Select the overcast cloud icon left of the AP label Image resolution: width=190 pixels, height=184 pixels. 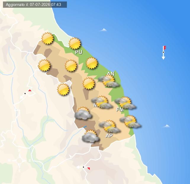(x=91, y=136)
